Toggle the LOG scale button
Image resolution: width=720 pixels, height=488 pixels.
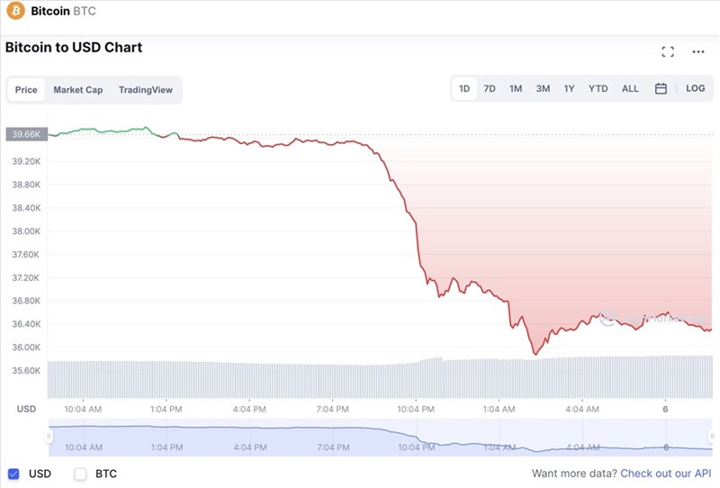coord(695,88)
